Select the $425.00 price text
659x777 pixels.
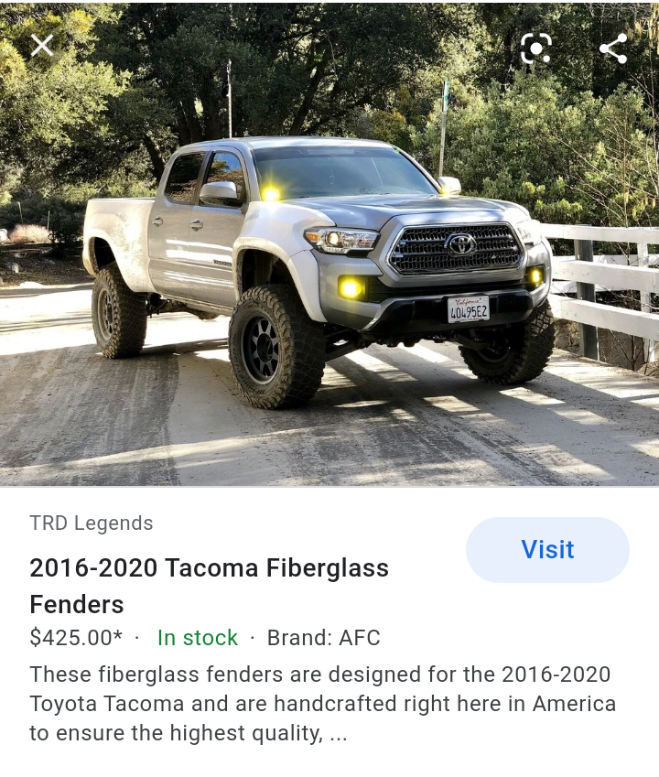pyautogui.click(x=76, y=637)
